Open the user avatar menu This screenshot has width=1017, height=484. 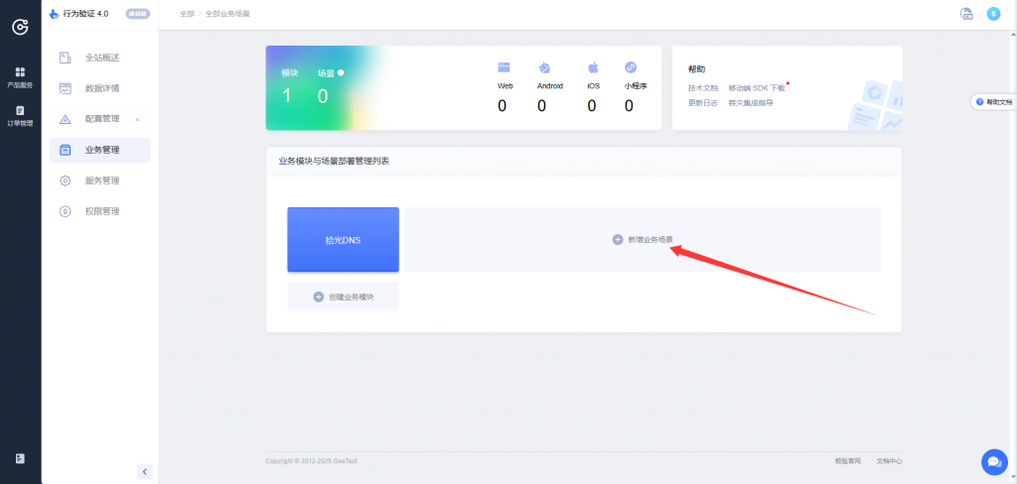[x=993, y=14]
